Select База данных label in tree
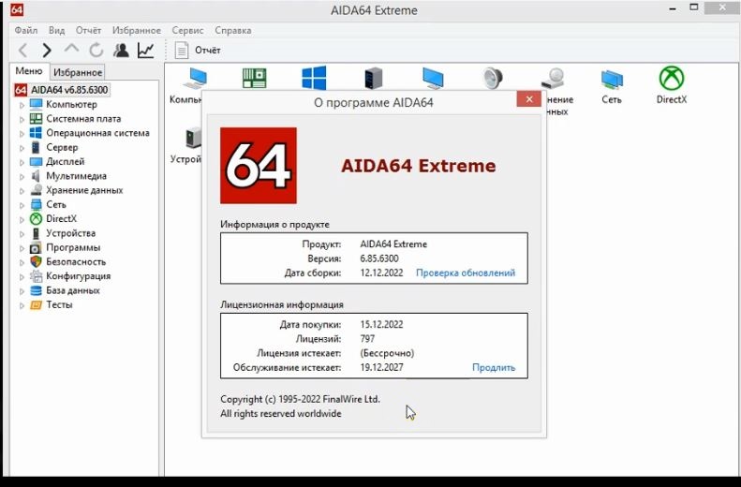The height and width of the screenshot is (487, 741). tap(73, 290)
